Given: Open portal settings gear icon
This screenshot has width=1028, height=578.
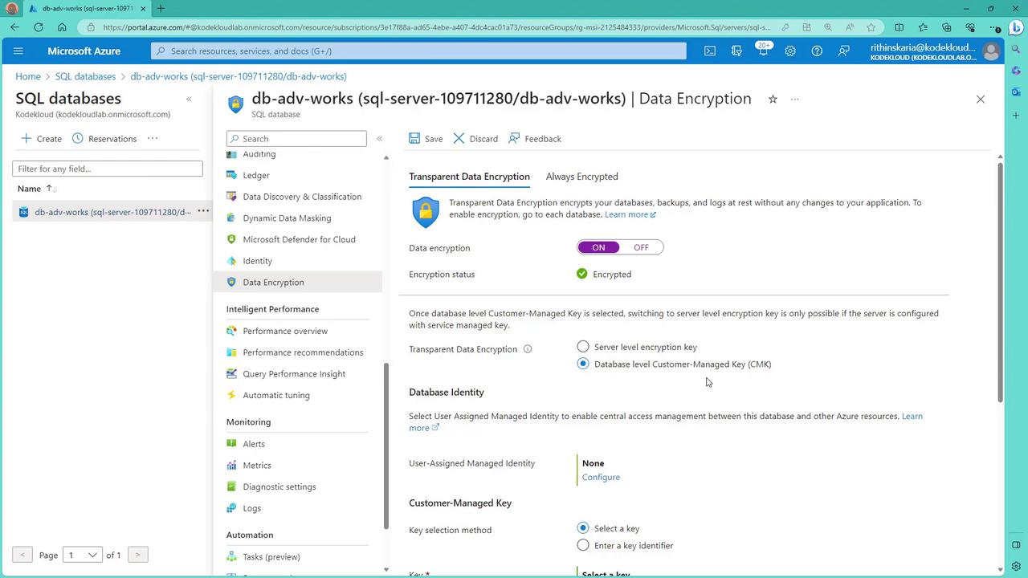Looking at the screenshot, I should coord(790,51).
